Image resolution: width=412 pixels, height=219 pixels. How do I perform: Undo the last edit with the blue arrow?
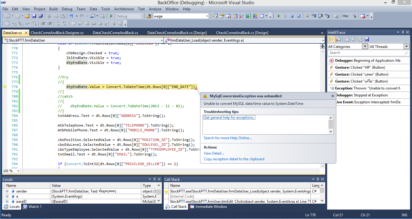pos(71,16)
